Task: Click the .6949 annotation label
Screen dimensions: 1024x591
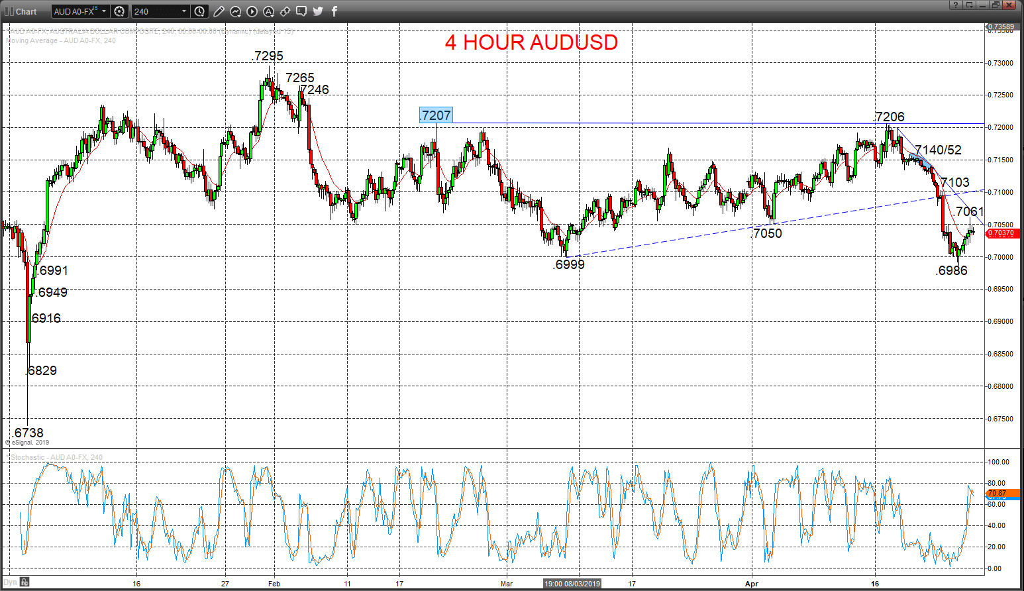Action: tap(52, 293)
